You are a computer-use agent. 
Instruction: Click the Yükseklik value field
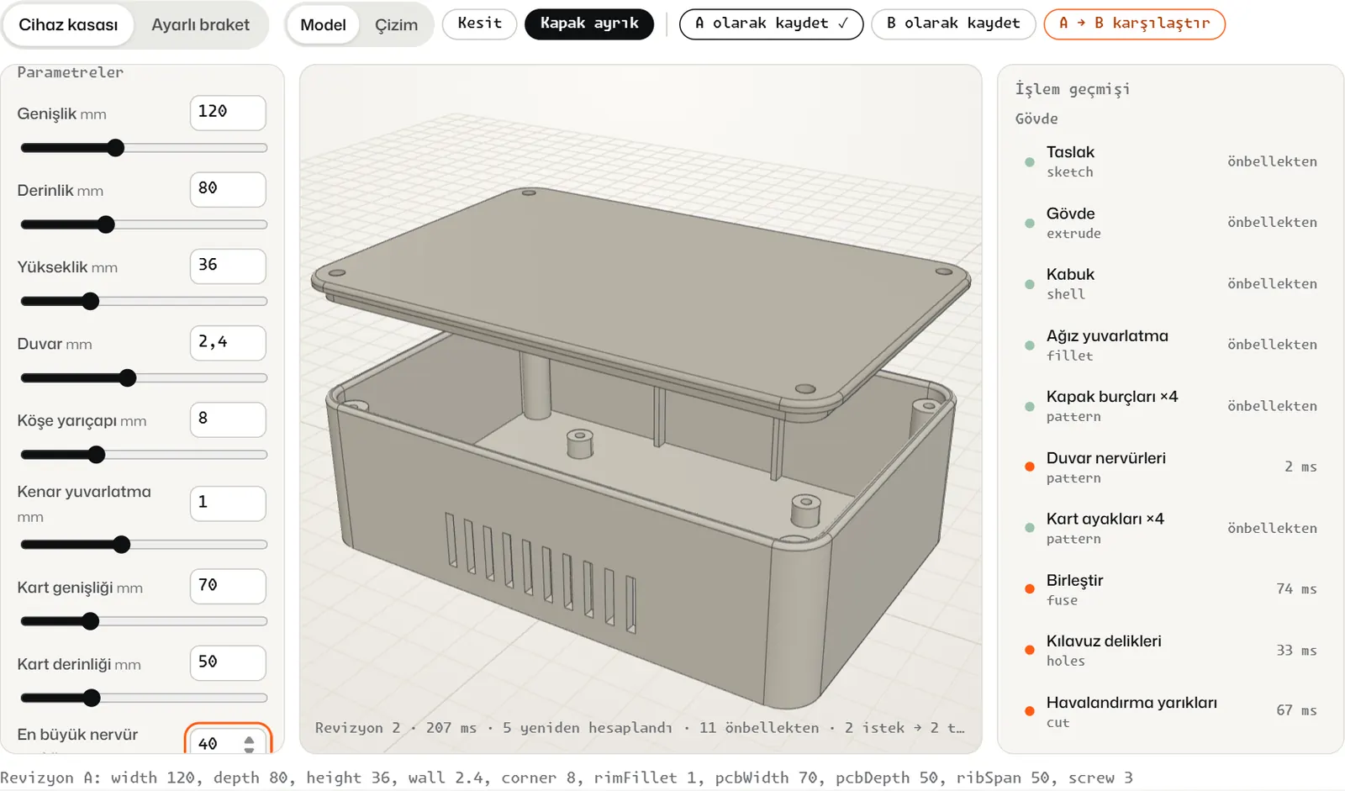click(228, 266)
